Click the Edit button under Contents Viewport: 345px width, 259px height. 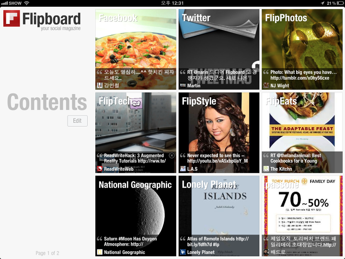click(78, 121)
